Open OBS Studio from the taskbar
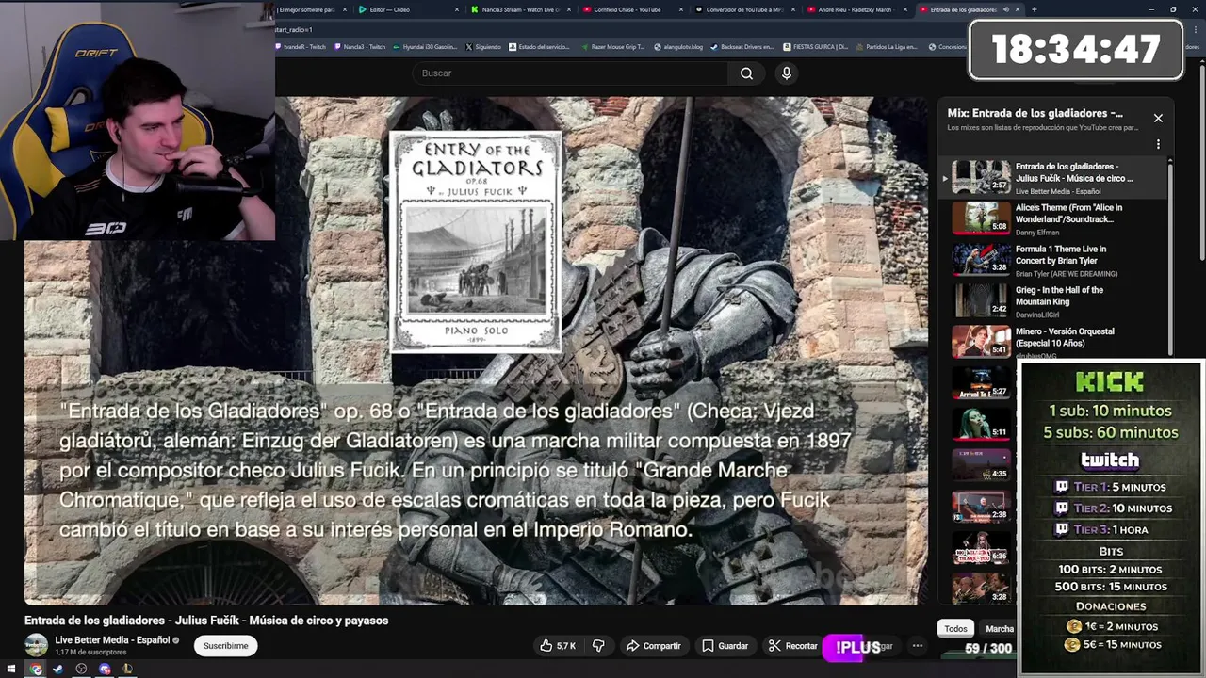This screenshot has width=1206, height=678. (81, 669)
